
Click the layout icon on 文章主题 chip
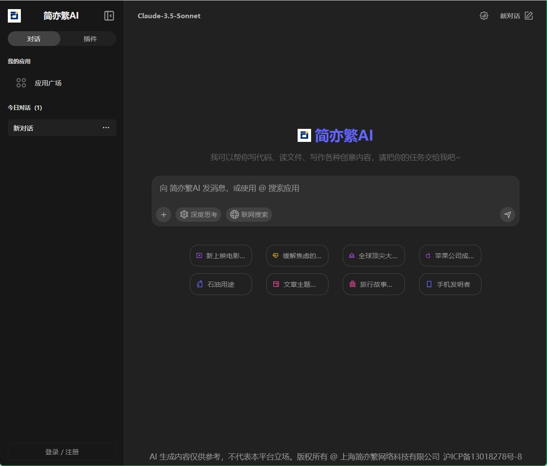click(x=276, y=284)
